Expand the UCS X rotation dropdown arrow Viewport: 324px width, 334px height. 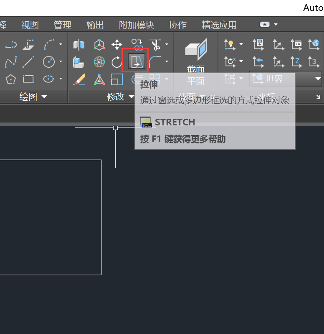[x=241, y=61]
